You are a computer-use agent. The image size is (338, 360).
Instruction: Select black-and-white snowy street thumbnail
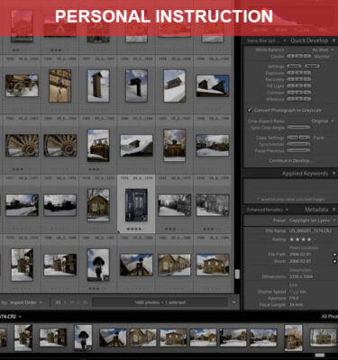175,205
